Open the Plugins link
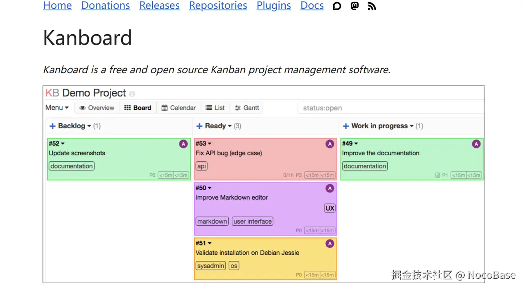The height and width of the screenshot is (289, 524). point(274,6)
